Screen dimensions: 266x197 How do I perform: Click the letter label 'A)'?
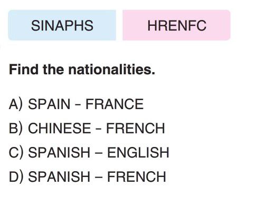[x=16, y=104]
